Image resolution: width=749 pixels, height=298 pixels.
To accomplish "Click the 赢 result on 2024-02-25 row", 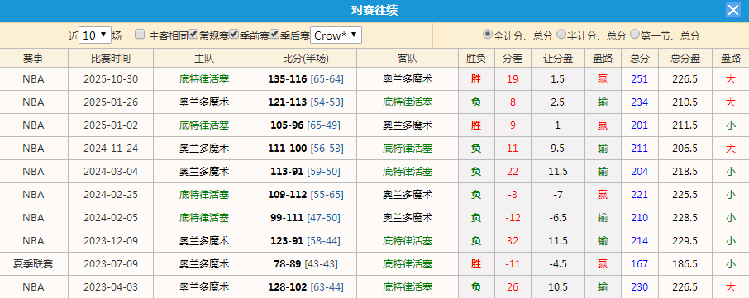I will coord(603,195).
